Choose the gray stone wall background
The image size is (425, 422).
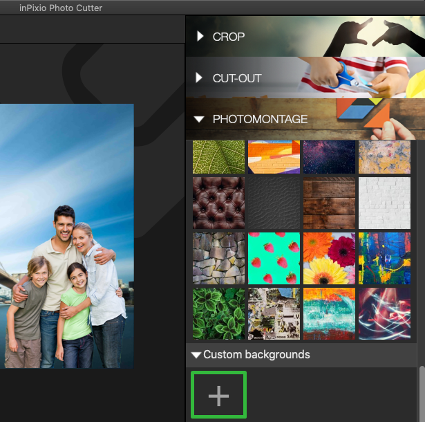point(219,258)
